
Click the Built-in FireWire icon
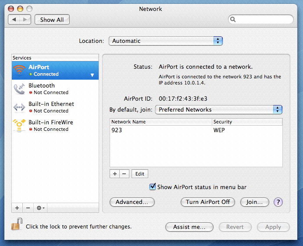tap(19, 125)
